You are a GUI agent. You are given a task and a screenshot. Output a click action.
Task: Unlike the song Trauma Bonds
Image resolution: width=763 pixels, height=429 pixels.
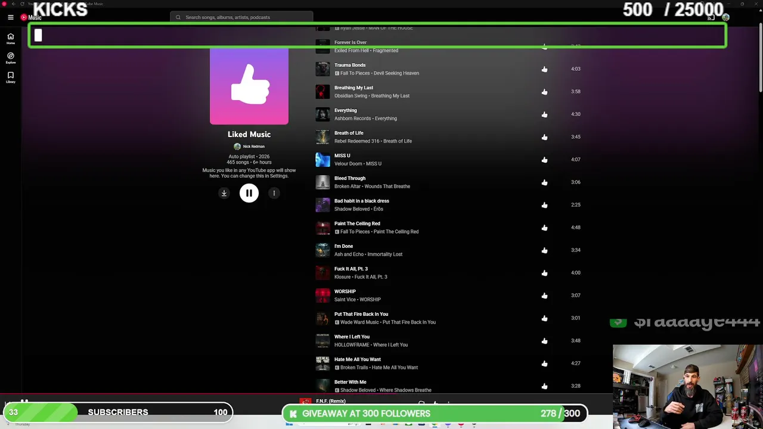(544, 69)
